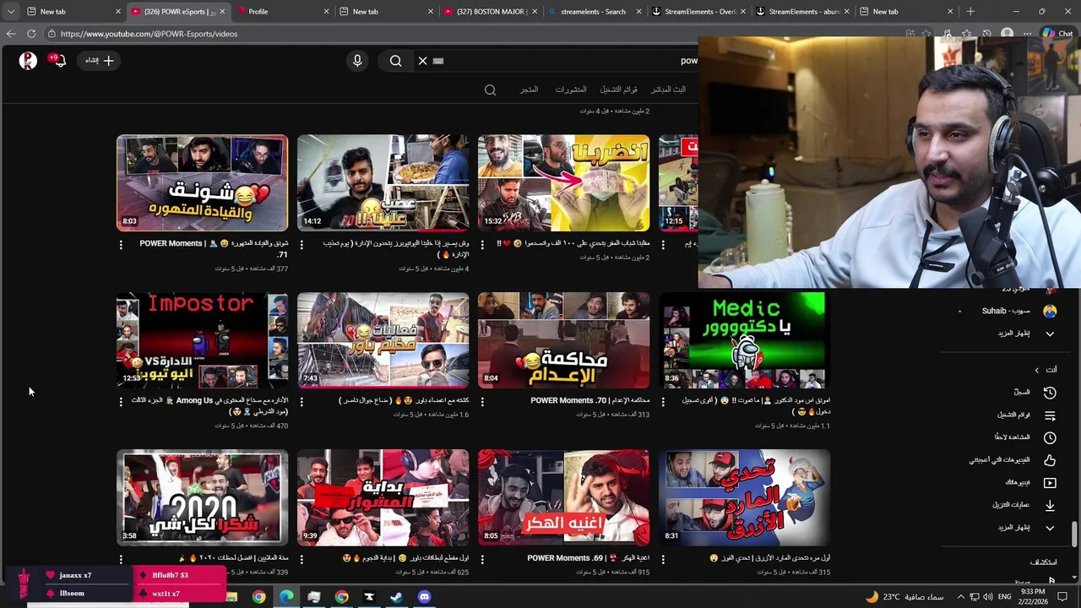Open options menu for 15:32 video
Viewport: 1081px width, 608px height.
(482, 244)
